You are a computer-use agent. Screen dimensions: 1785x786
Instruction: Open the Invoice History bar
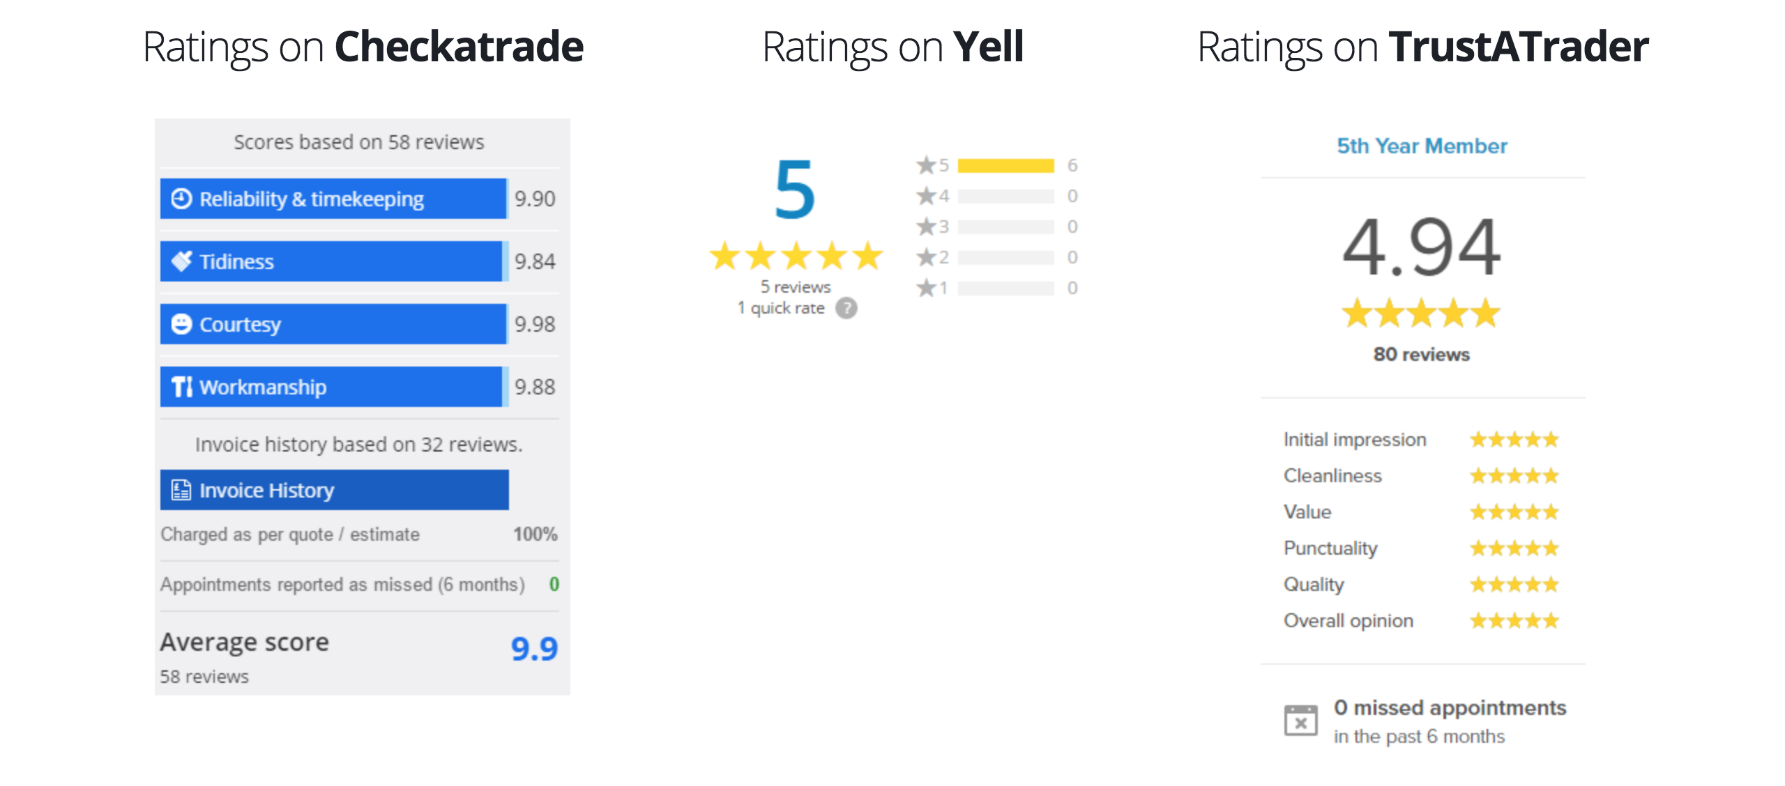pyautogui.click(x=335, y=490)
